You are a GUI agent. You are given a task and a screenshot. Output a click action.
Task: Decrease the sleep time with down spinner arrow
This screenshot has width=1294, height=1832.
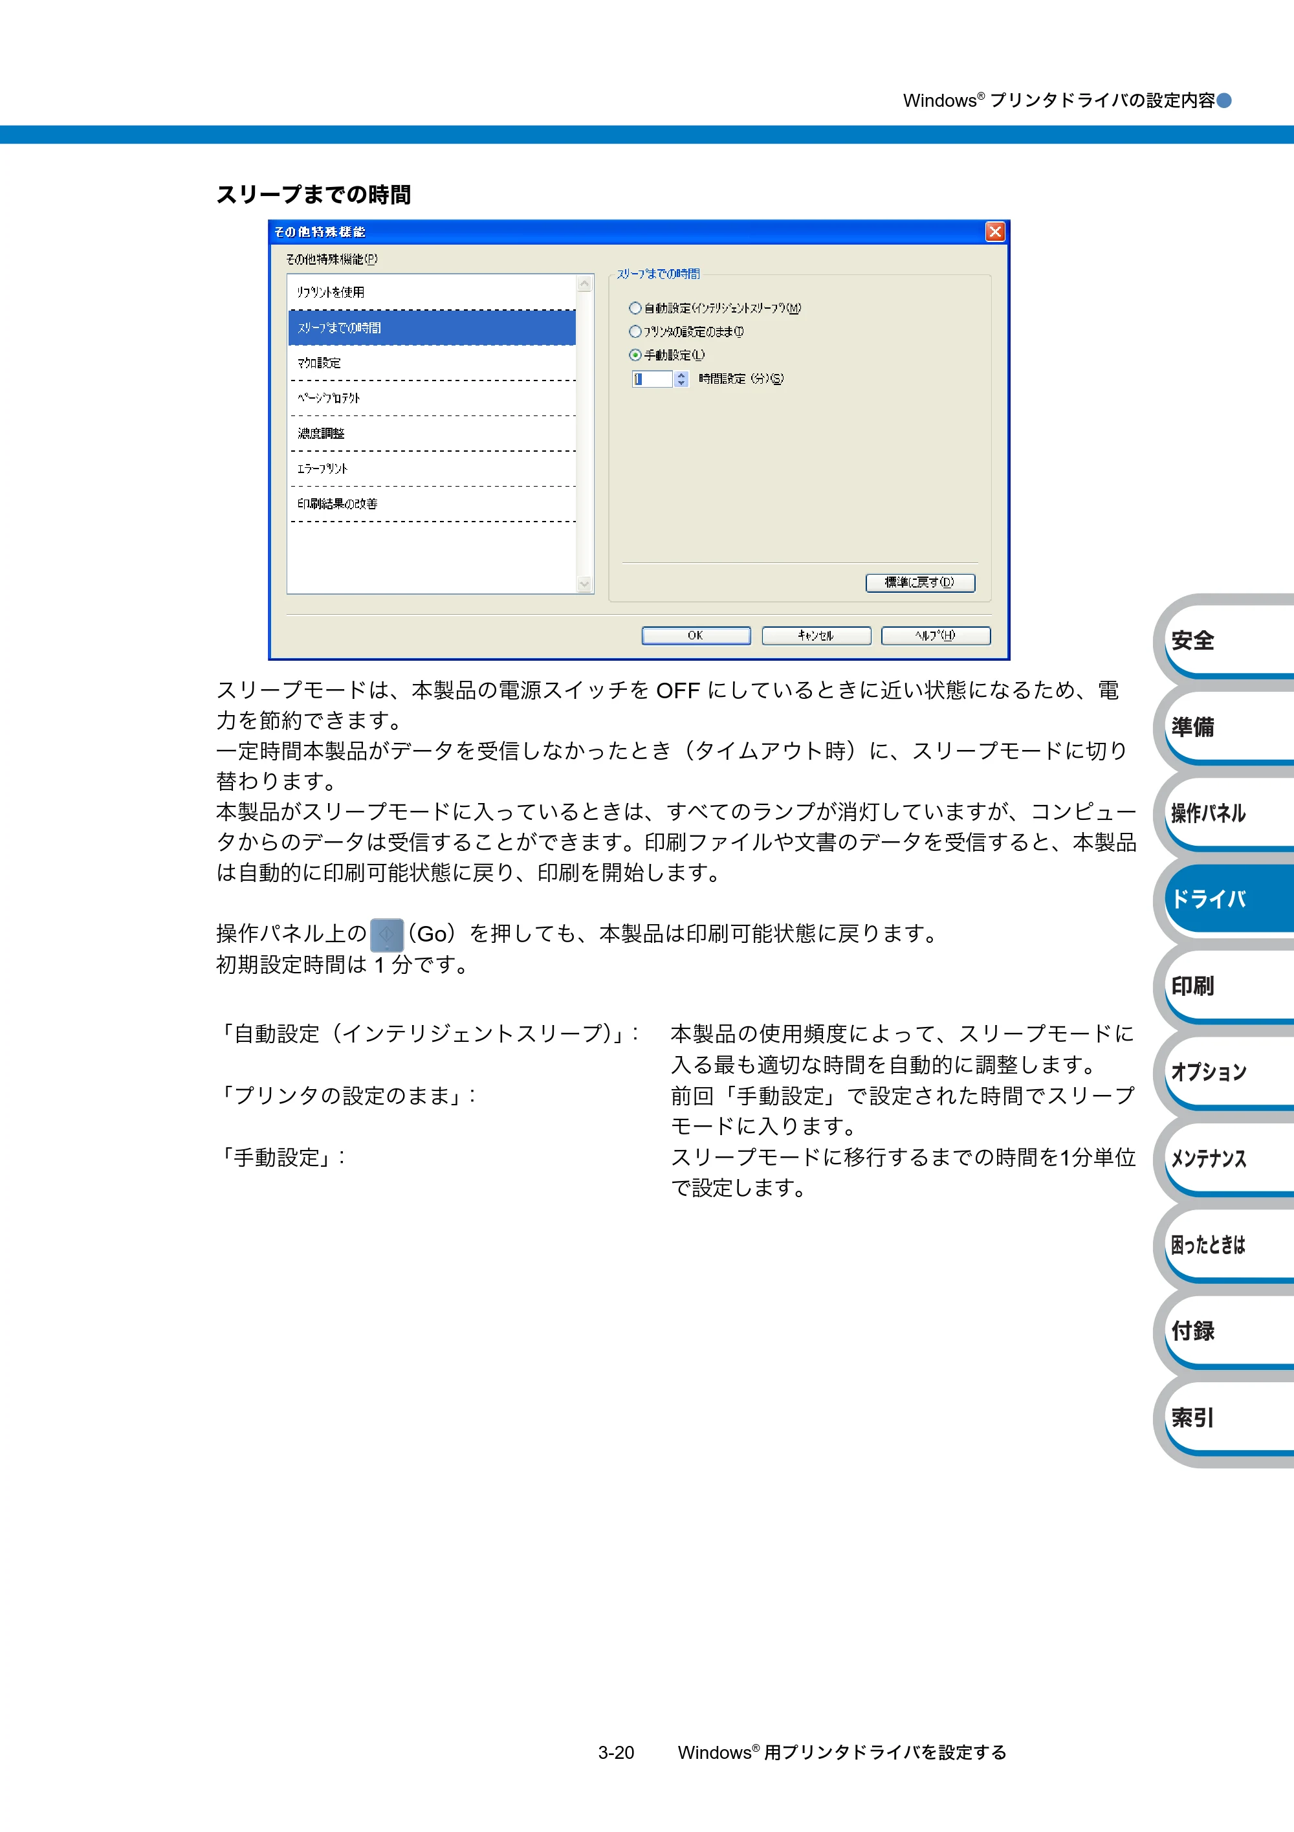pos(681,384)
